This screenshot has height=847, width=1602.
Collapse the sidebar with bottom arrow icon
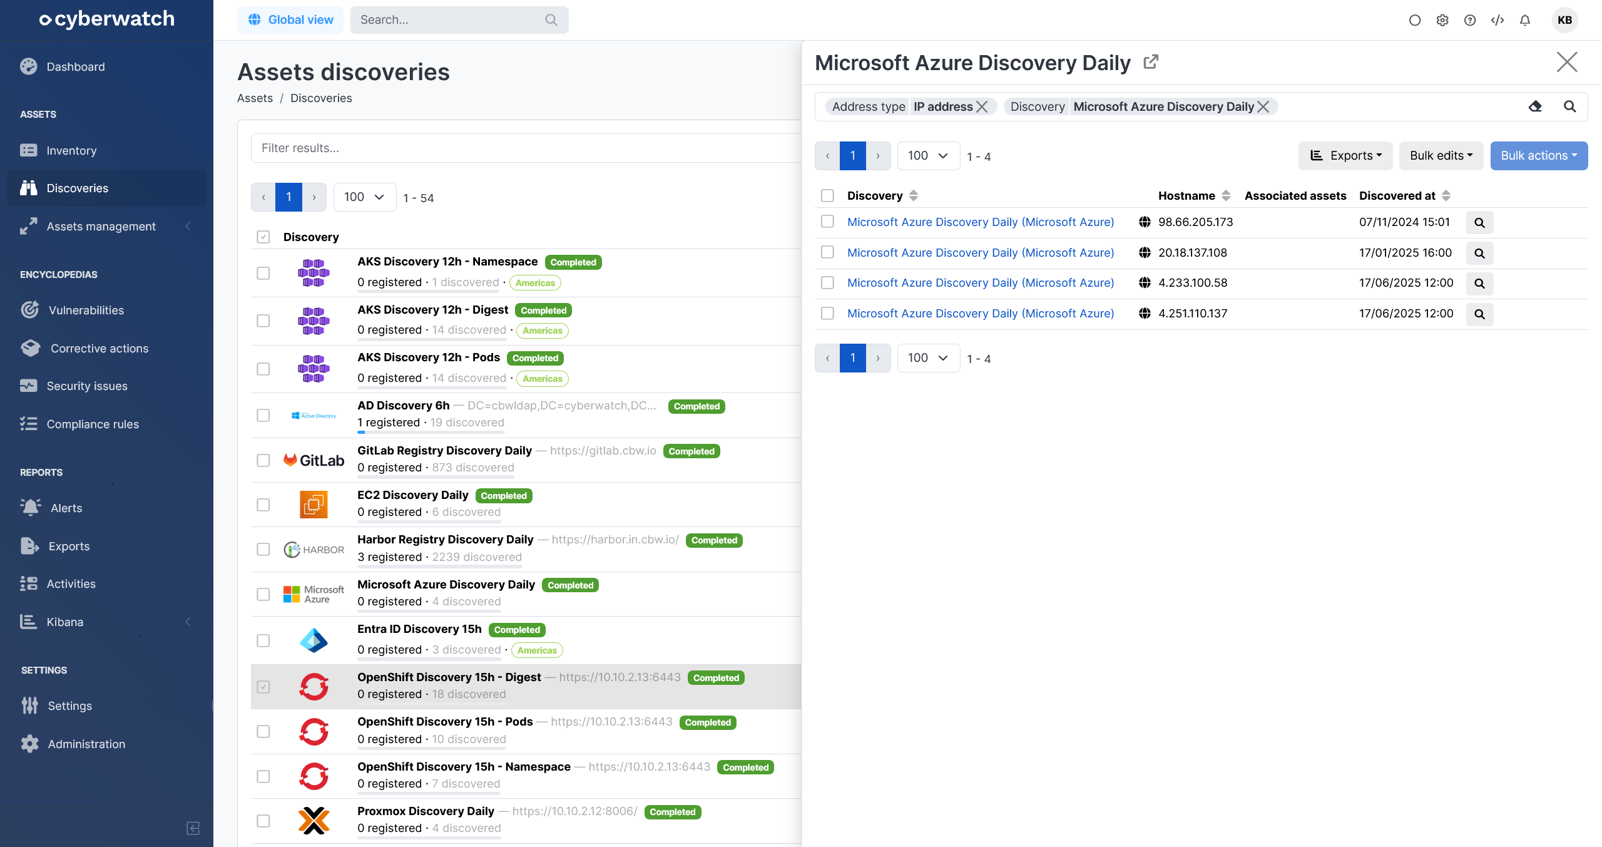(193, 828)
